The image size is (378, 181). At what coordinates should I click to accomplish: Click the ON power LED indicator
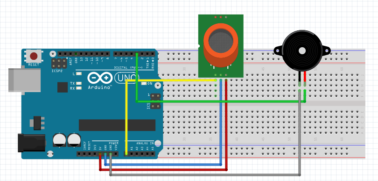(x=144, y=84)
